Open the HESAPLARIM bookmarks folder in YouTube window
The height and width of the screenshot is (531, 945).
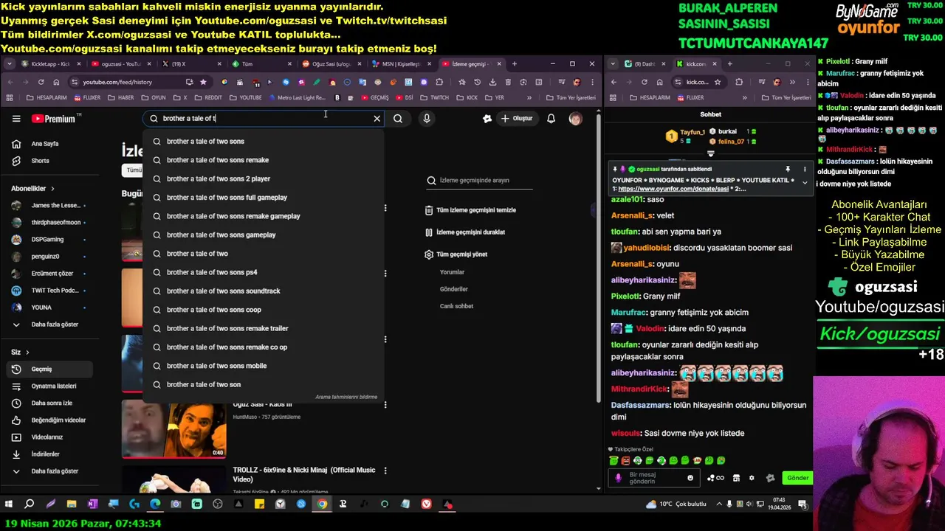tap(47, 97)
